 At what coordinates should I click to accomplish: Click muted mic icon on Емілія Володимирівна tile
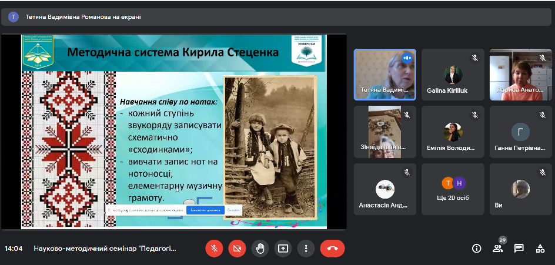(475, 115)
